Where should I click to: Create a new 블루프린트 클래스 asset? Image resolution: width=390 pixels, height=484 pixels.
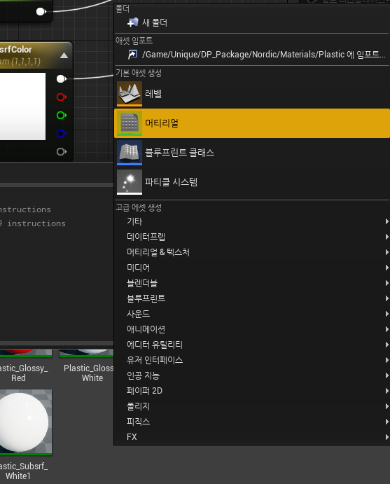pyautogui.click(x=252, y=153)
